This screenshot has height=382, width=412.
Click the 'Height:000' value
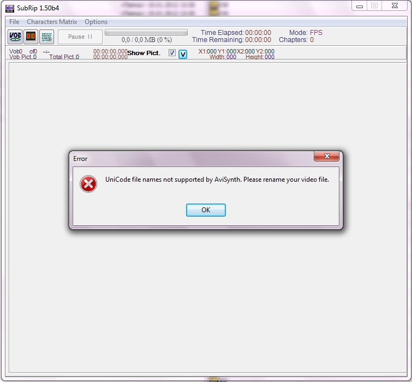(x=260, y=57)
